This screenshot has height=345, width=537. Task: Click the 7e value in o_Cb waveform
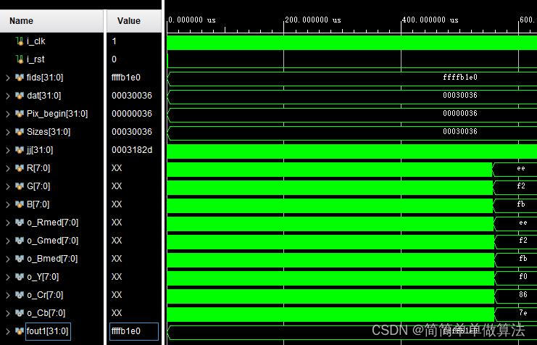pyautogui.click(x=523, y=313)
